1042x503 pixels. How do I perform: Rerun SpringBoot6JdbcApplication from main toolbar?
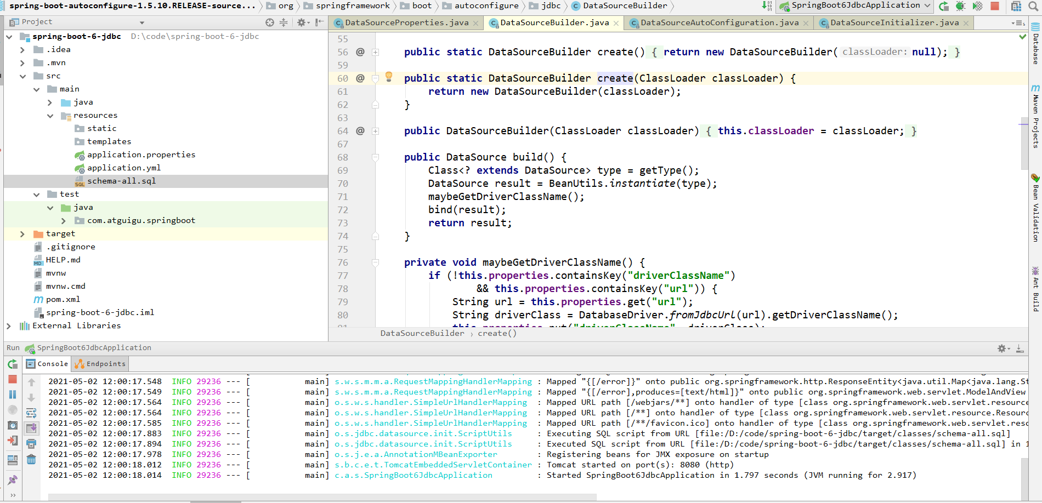coord(944,6)
